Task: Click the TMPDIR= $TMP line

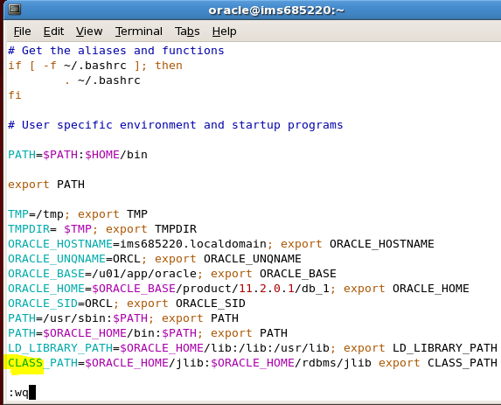Action: [102, 229]
